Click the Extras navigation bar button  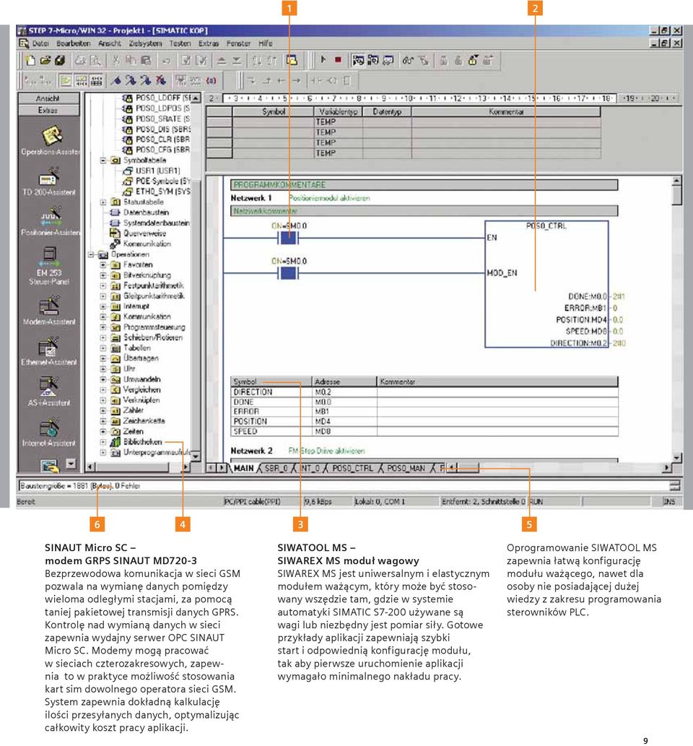click(48, 110)
